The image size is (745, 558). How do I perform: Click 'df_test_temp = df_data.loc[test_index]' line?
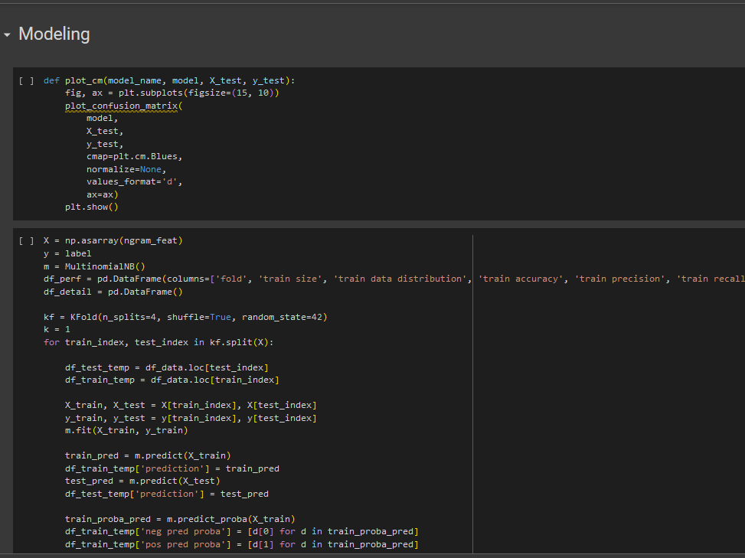[167, 367]
